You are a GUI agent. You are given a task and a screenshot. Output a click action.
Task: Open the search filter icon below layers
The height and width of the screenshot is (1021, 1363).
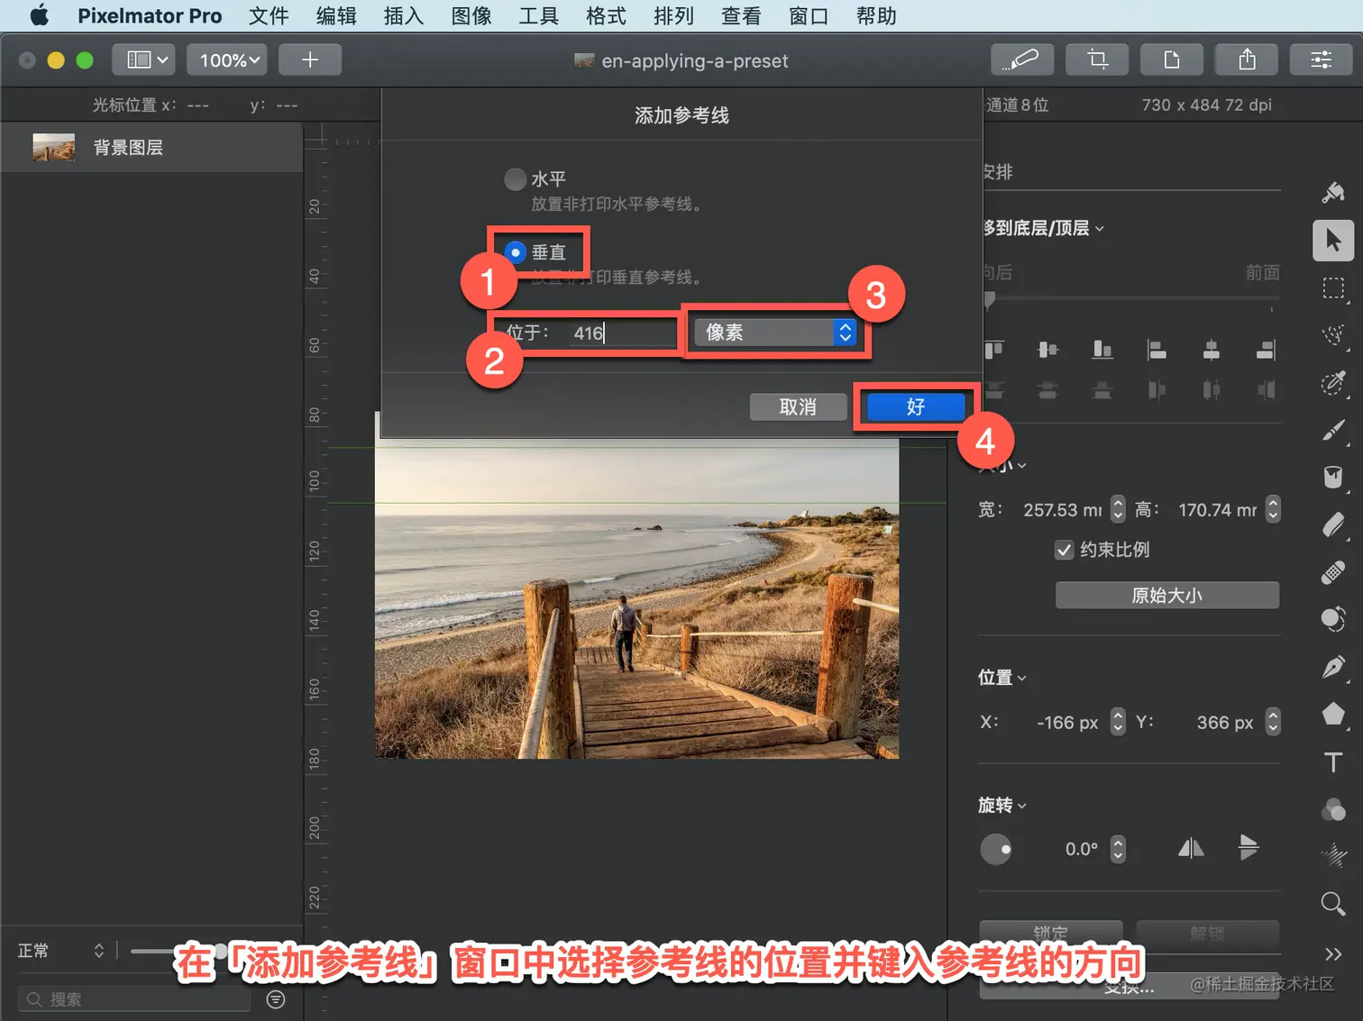click(x=276, y=999)
